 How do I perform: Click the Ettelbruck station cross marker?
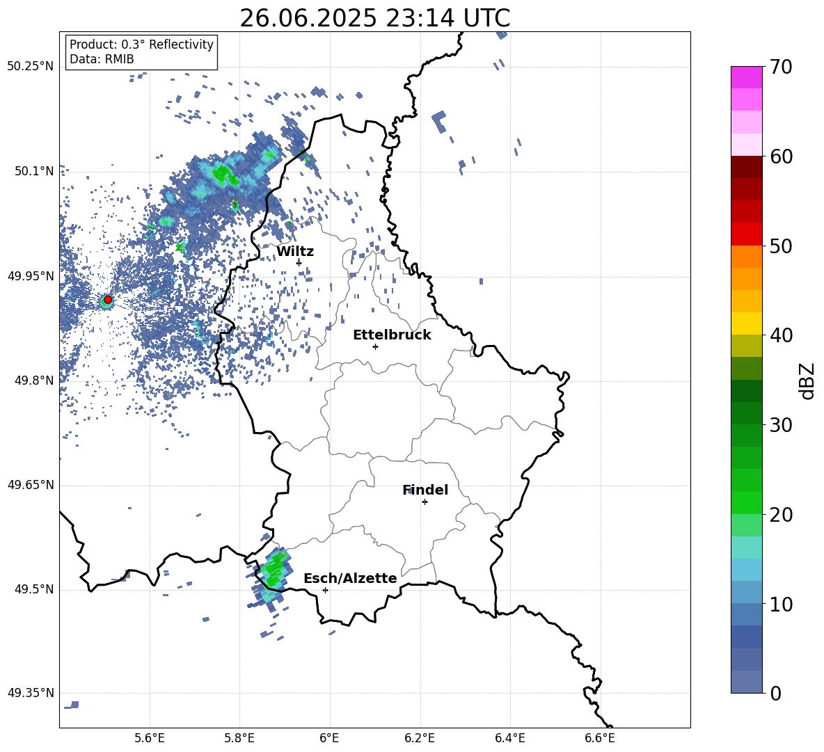tap(375, 346)
